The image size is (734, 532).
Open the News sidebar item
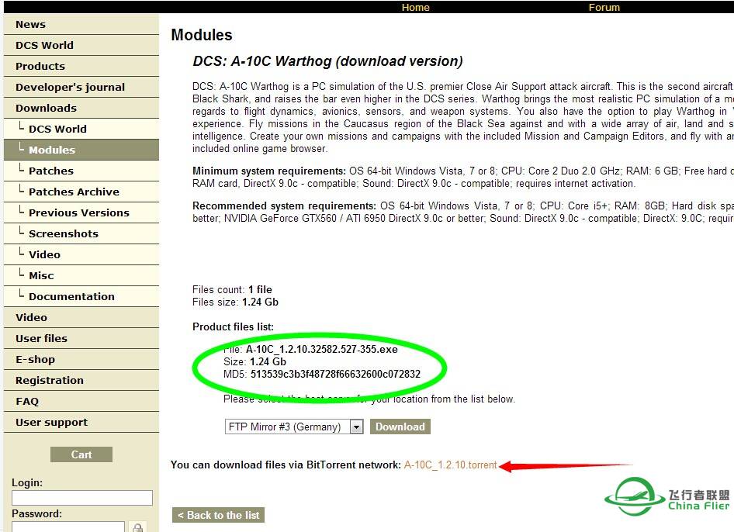[x=81, y=24]
